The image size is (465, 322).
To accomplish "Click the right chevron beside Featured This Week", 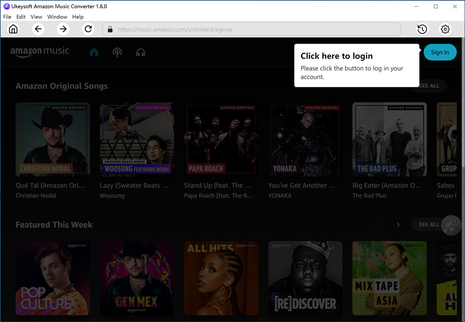I will pyautogui.click(x=398, y=224).
